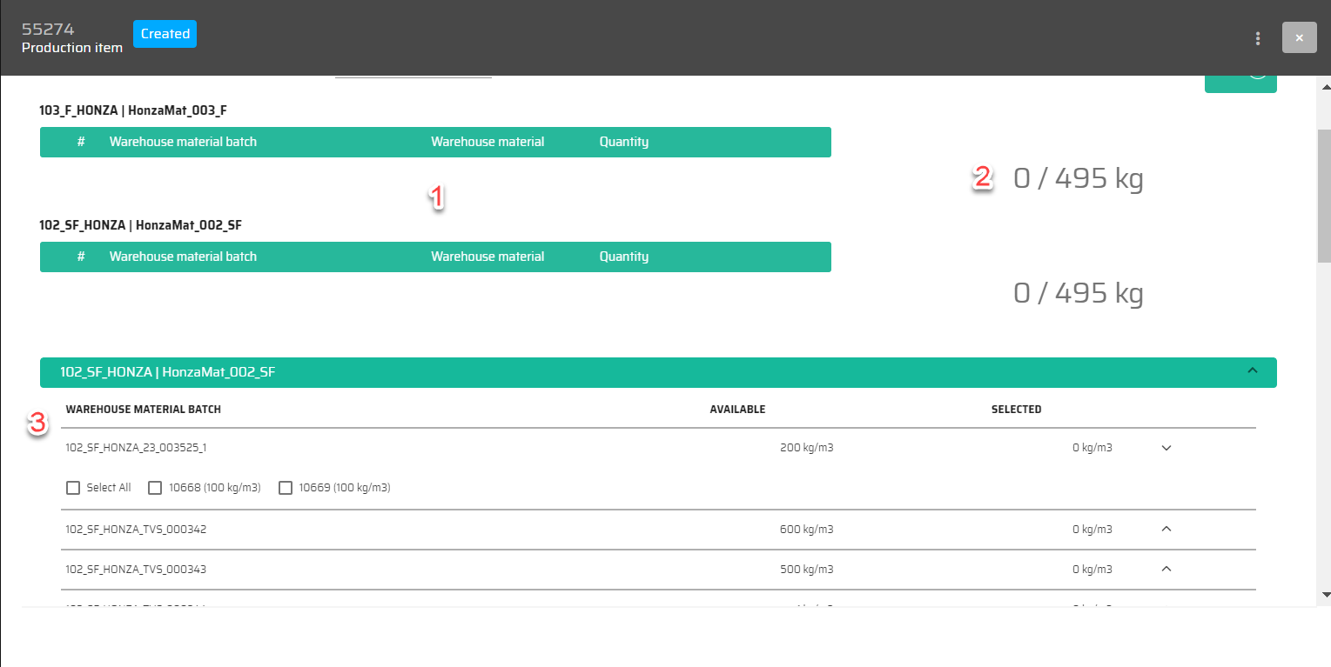Expand batch 102_SF_HONZA_TVS_000342 chevron
Viewport: 1331px width, 667px height.
pyautogui.click(x=1167, y=529)
